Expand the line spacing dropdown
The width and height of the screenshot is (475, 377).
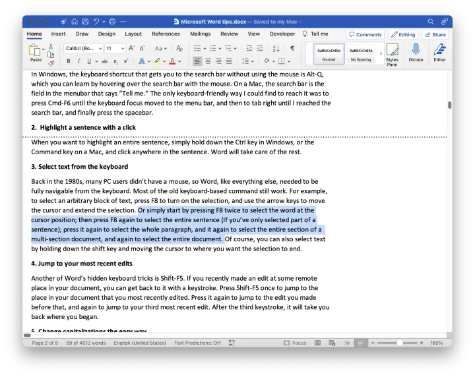click(251, 61)
